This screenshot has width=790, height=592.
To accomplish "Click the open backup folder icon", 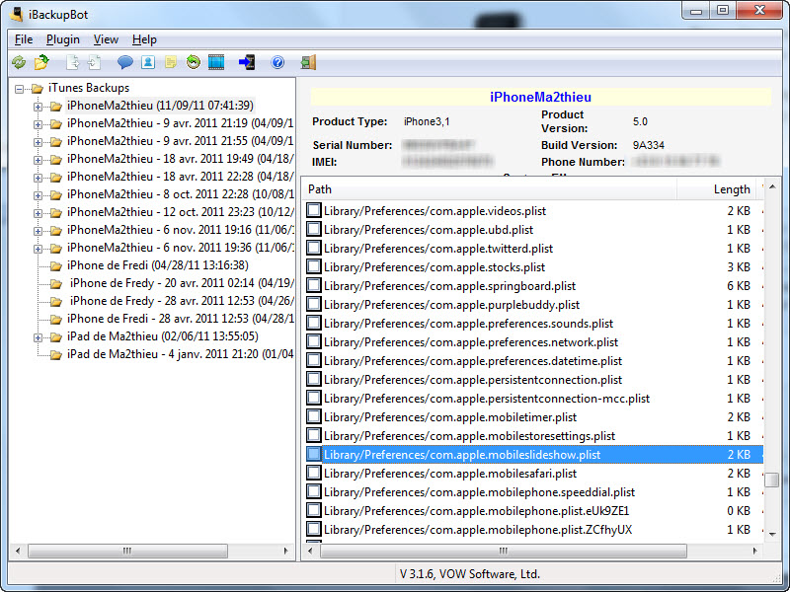I will pyautogui.click(x=41, y=62).
